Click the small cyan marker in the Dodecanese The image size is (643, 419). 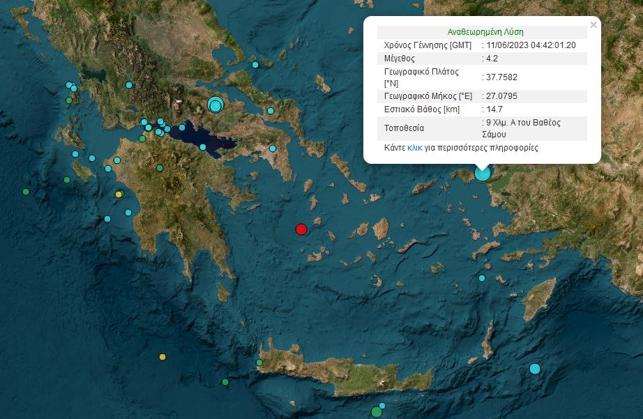[x=482, y=278]
